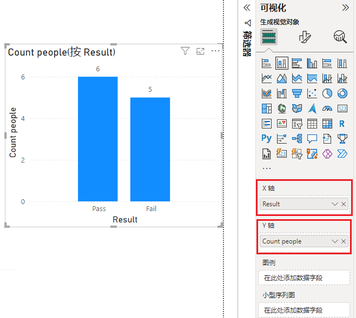Select the pie chart visual

pos(327,93)
